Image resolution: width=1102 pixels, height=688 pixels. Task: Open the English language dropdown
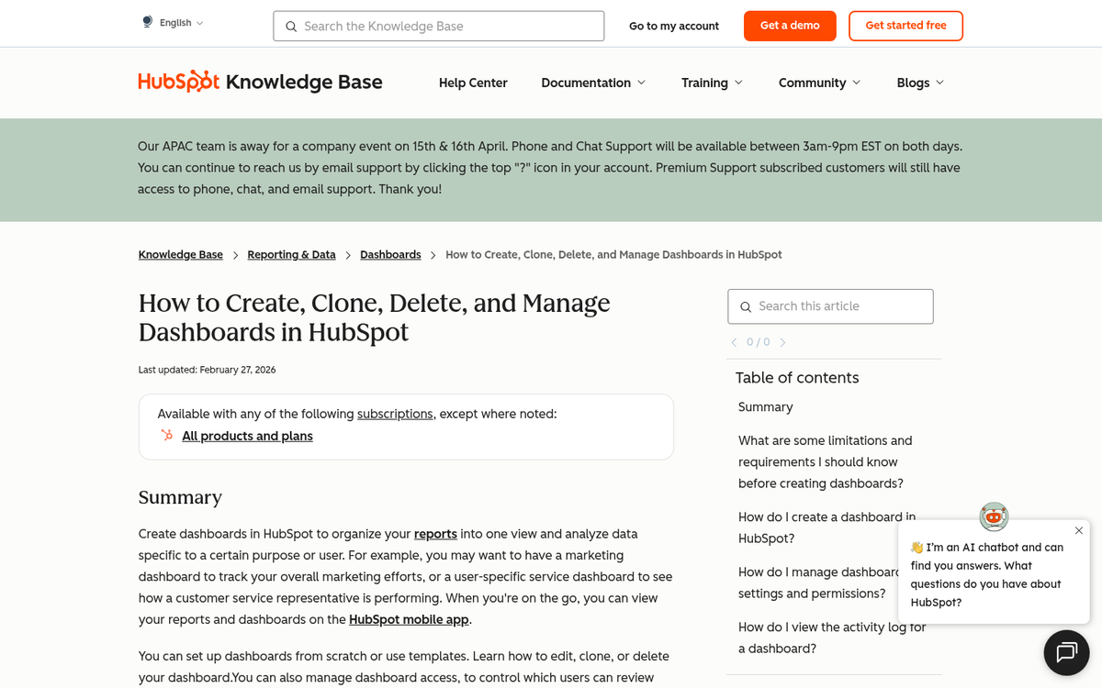(179, 21)
